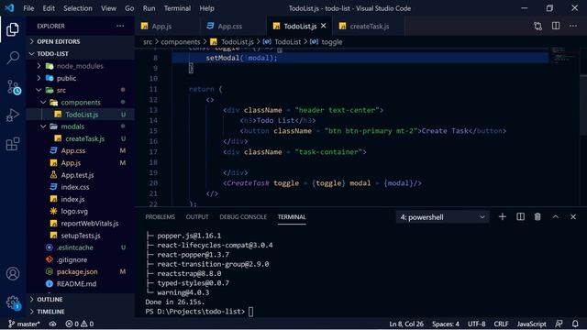Change indentation via Spaces: 4
Image resolution: width=587 pixels, height=330 pixels.
(446, 324)
